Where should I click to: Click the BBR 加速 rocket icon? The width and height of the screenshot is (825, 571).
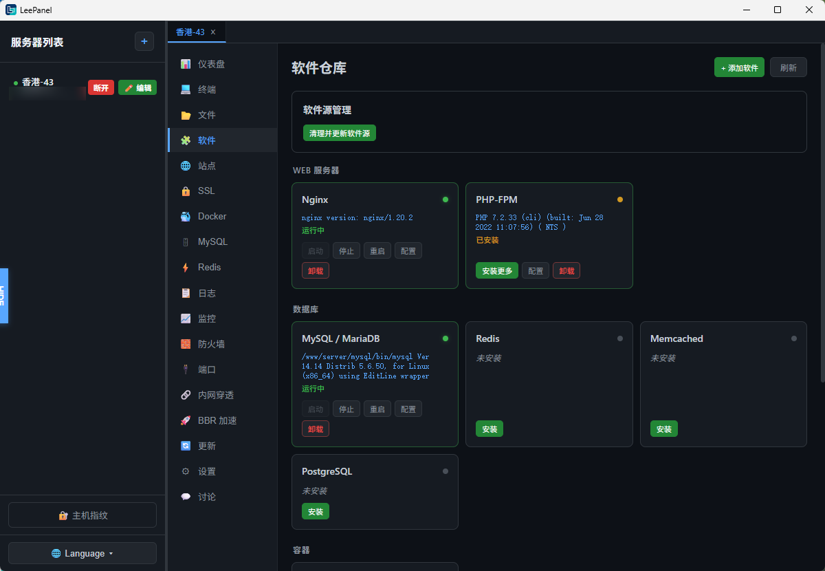[x=186, y=420]
